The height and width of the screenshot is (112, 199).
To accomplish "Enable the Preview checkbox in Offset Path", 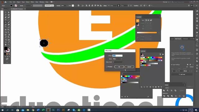I will 107,67.
